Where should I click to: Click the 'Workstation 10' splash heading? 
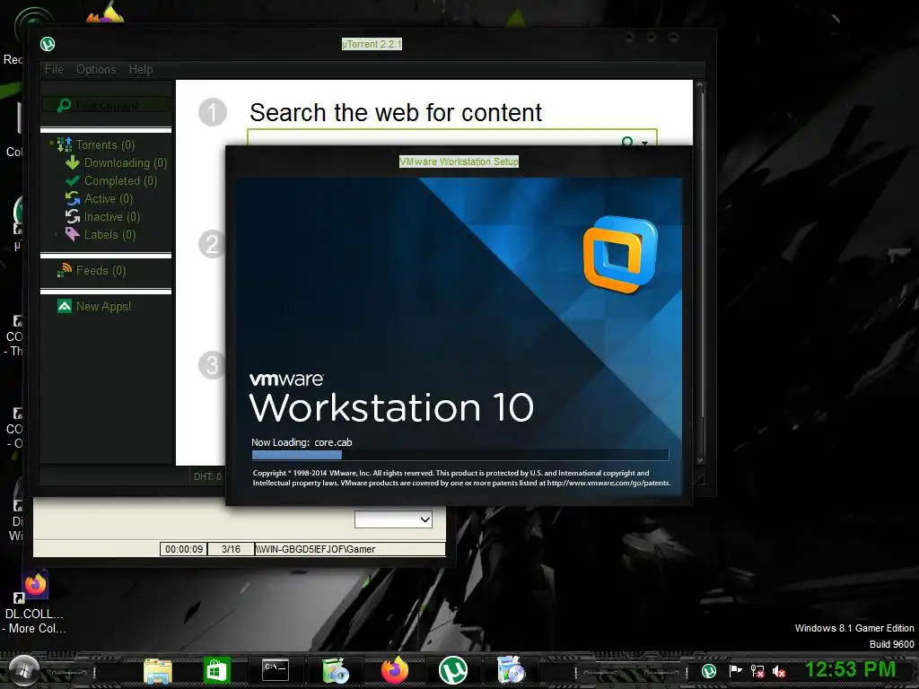tap(391, 408)
